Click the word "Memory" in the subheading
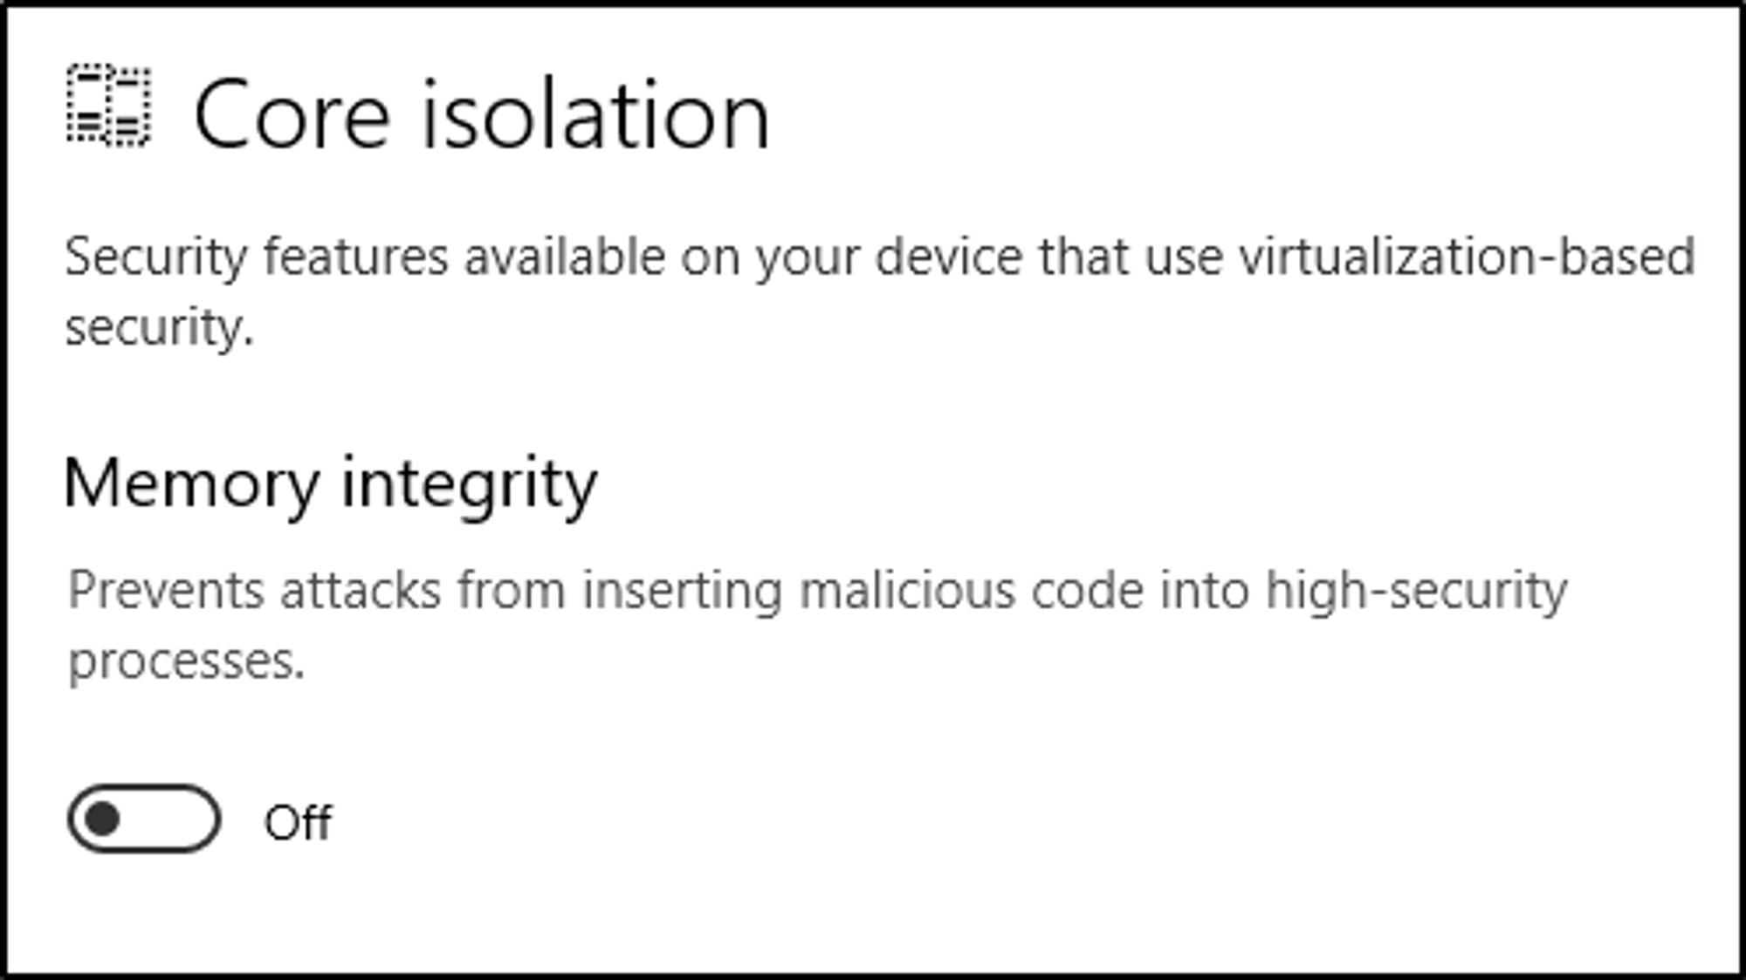This screenshot has width=1746, height=980. [x=191, y=484]
